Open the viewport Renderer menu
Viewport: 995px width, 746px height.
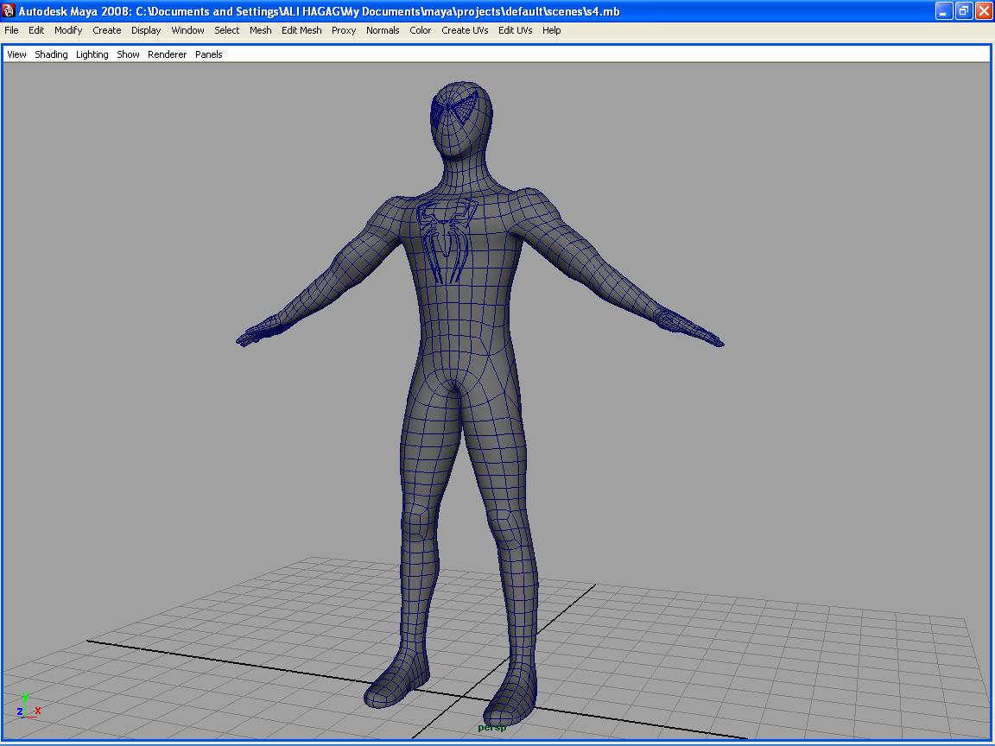coord(167,54)
